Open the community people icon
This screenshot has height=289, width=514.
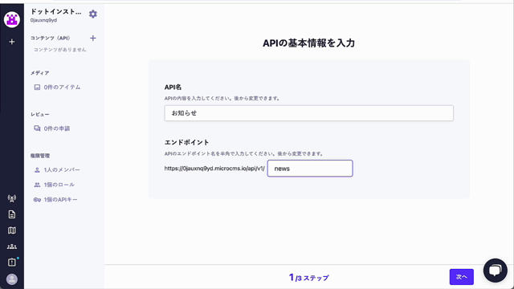pos(12,246)
